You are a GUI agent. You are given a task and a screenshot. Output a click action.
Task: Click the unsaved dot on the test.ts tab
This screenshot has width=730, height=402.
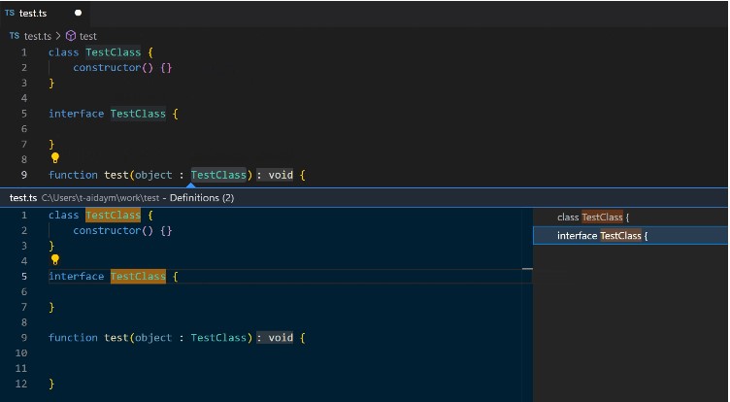point(79,14)
